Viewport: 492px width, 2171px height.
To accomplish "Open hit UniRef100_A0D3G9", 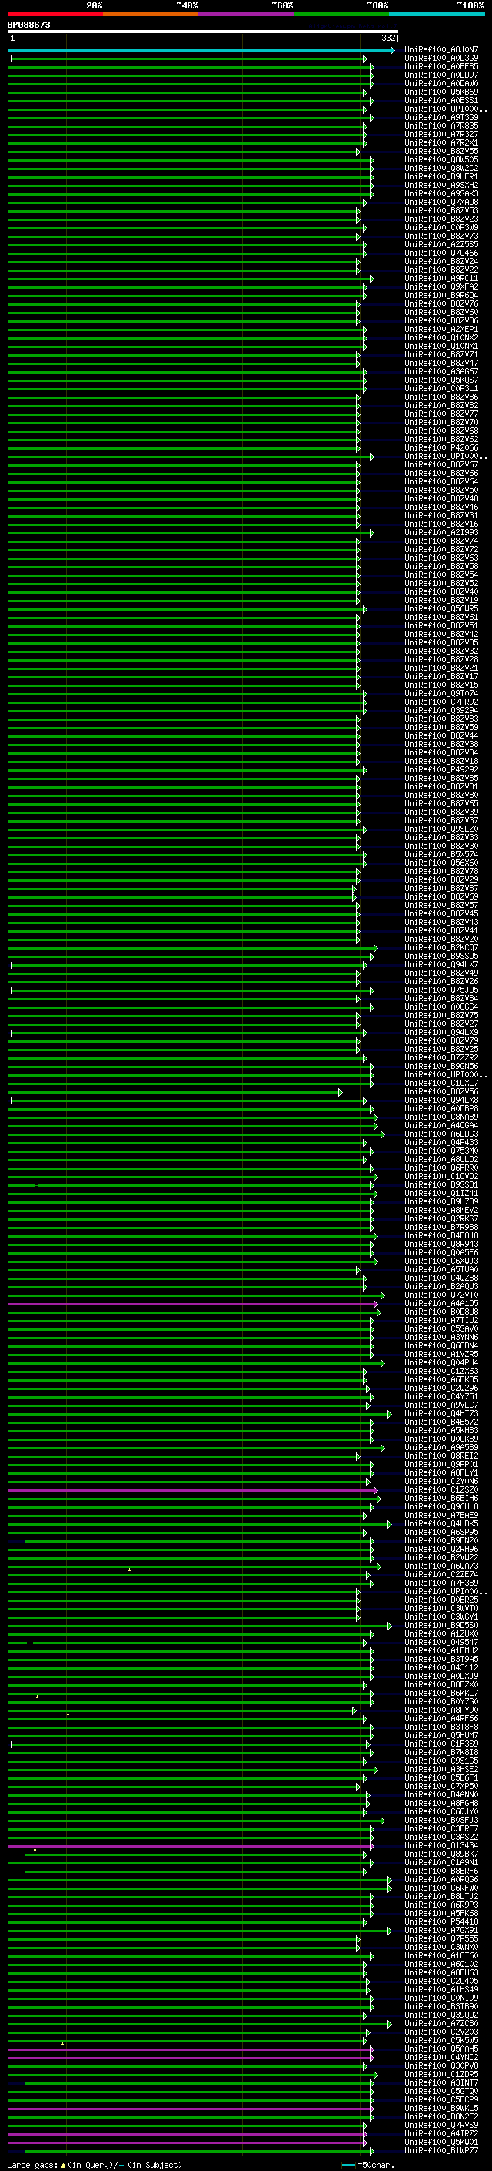I will point(441,59).
